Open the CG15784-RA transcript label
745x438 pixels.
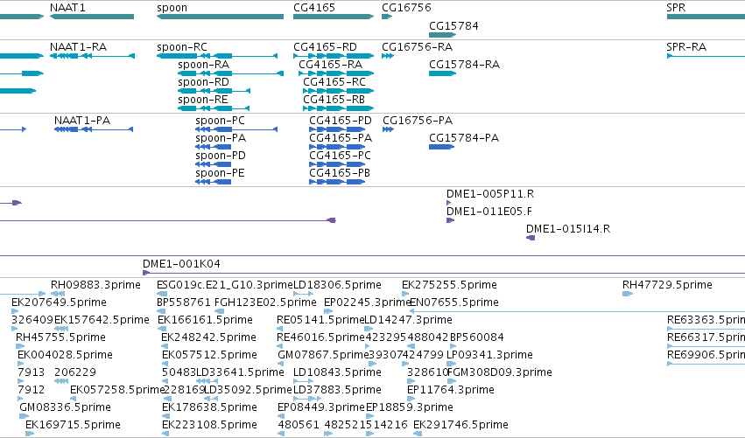pyautogui.click(x=464, y=65)
